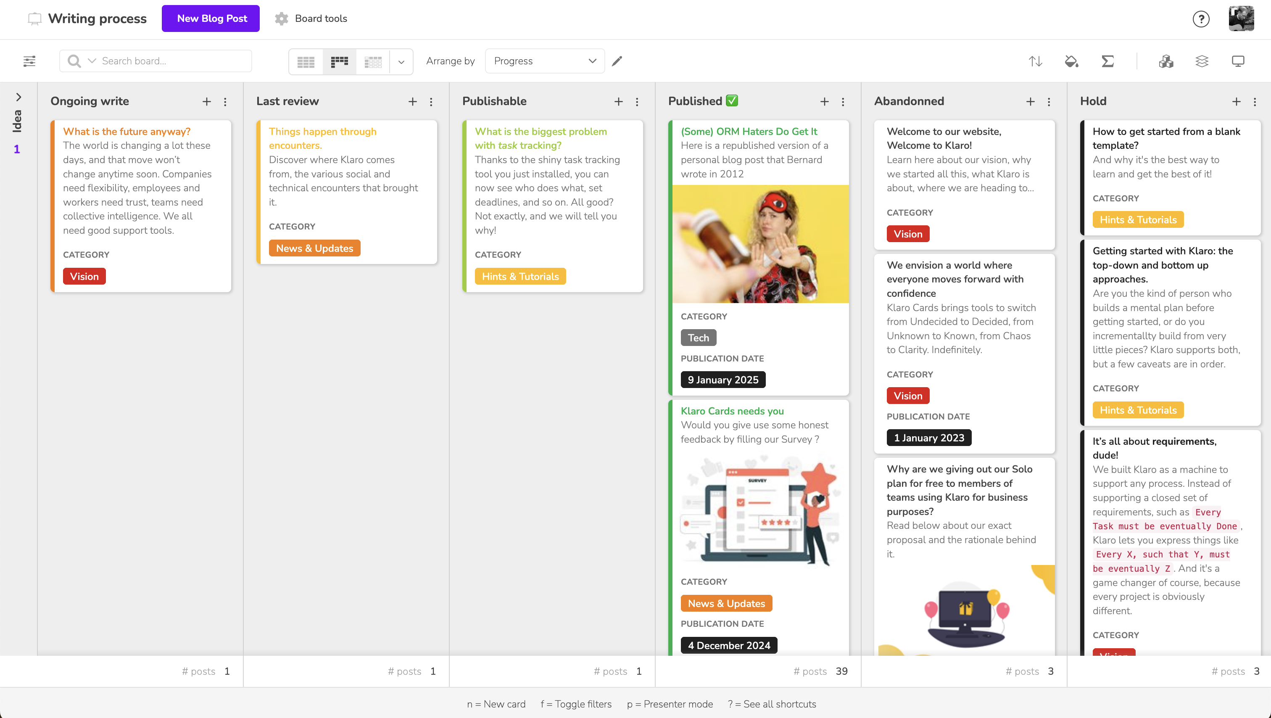Open the cubes dimensions icon
The width and height of the screenshot is (1271, 718).
coord(1166,61)
